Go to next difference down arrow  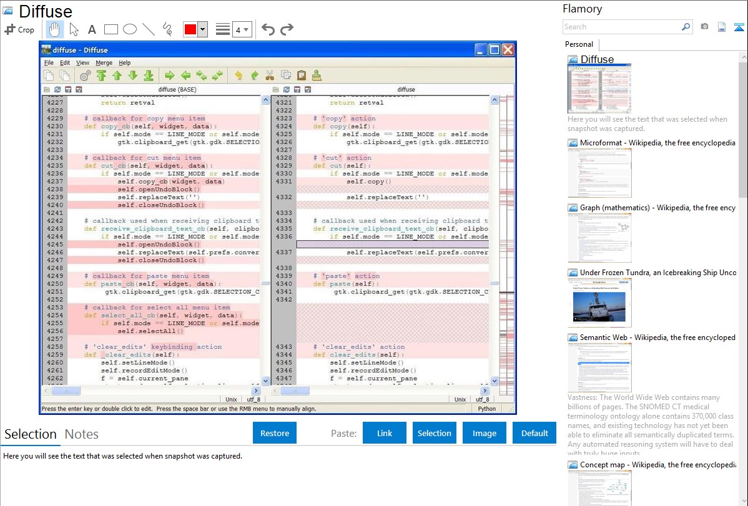coord(133,75)
